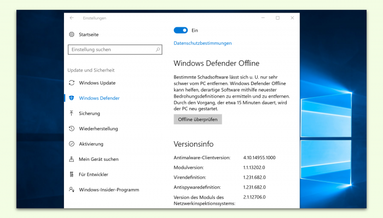
Task: Click the Virendefinition value 1.231.682.0
Action: coord(254,177)
